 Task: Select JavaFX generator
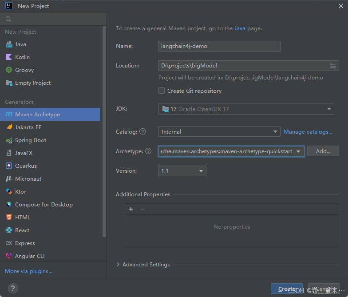(50, 153)
